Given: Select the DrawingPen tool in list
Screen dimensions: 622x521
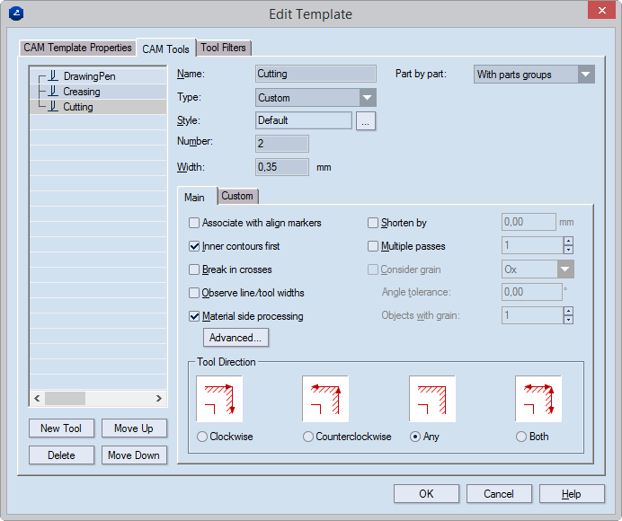Looking at the screenshot, I should [x=89, y=76].
